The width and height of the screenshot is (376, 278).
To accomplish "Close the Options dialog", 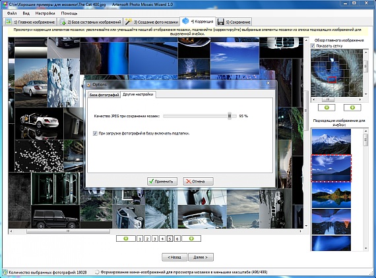I will (268, 83).
